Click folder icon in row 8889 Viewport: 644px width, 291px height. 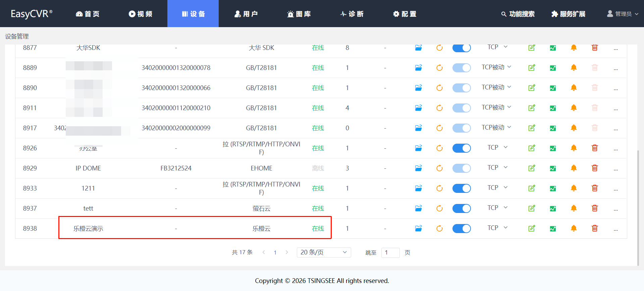(x=418, y=68)
